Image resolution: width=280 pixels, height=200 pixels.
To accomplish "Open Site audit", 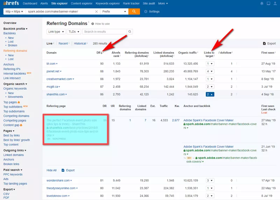I will point(149,3).
